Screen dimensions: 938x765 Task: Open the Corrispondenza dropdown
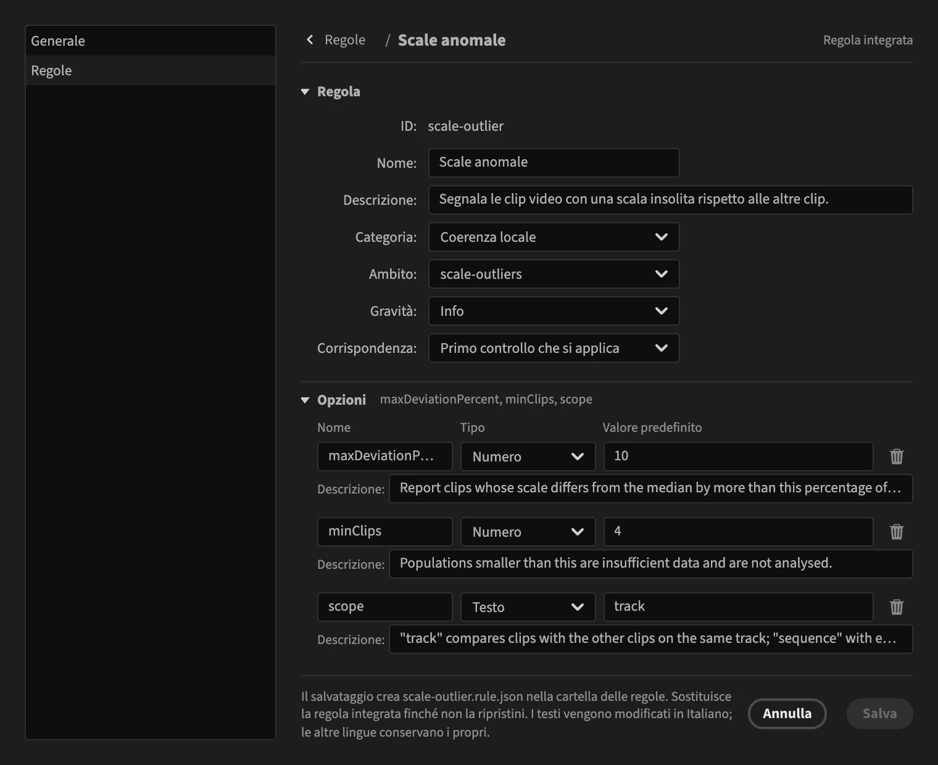pos(554,348)
